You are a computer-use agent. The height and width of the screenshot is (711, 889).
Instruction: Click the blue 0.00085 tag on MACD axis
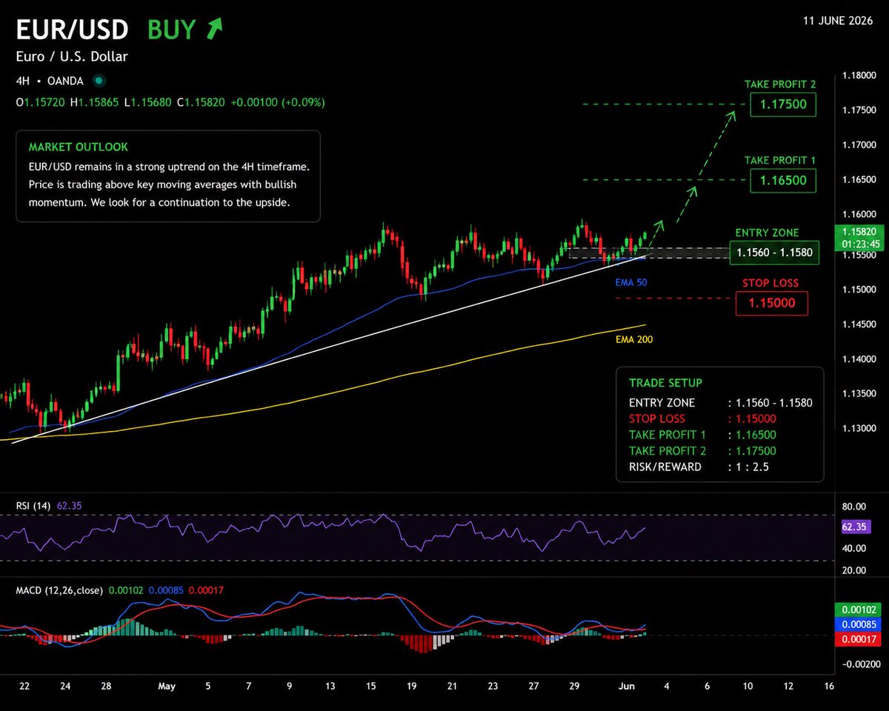pyautogui.click(x=858, y=624)
